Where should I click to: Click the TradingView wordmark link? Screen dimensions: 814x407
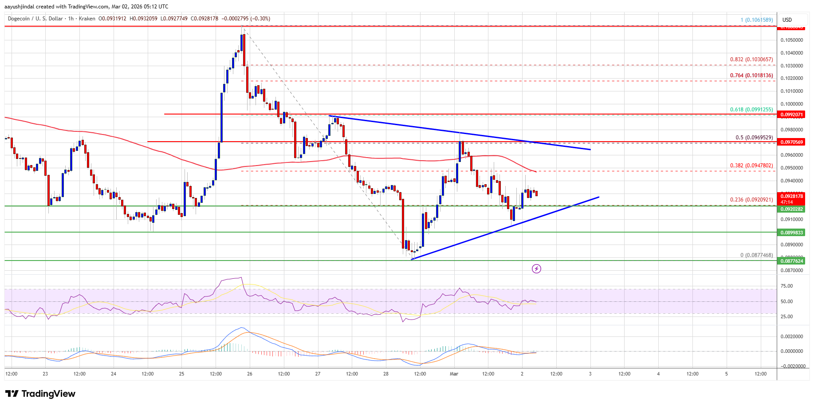[49, 394]
